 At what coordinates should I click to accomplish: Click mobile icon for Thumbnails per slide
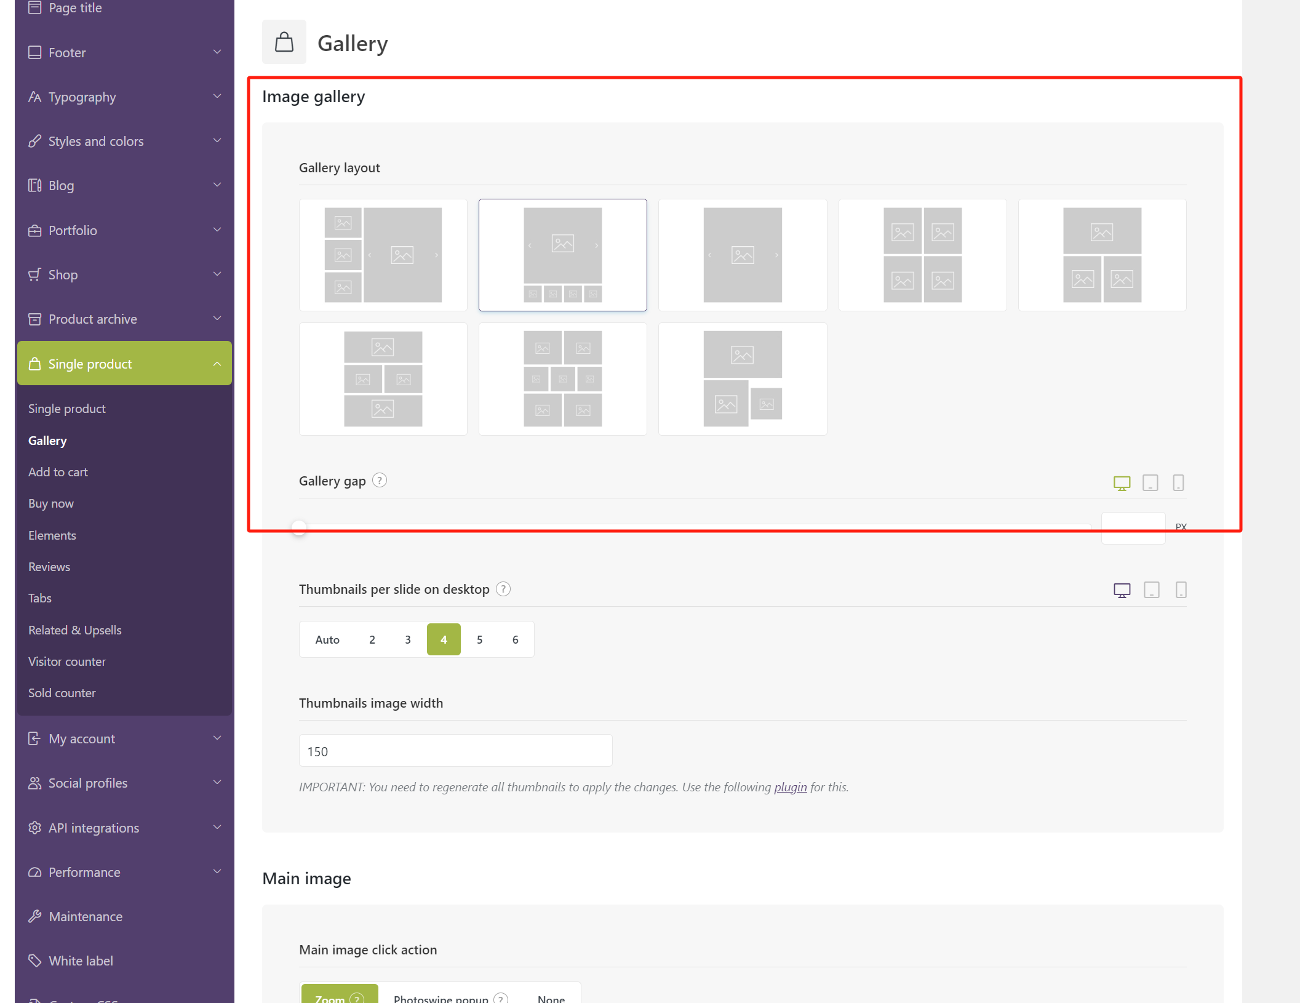[1181, 590]
